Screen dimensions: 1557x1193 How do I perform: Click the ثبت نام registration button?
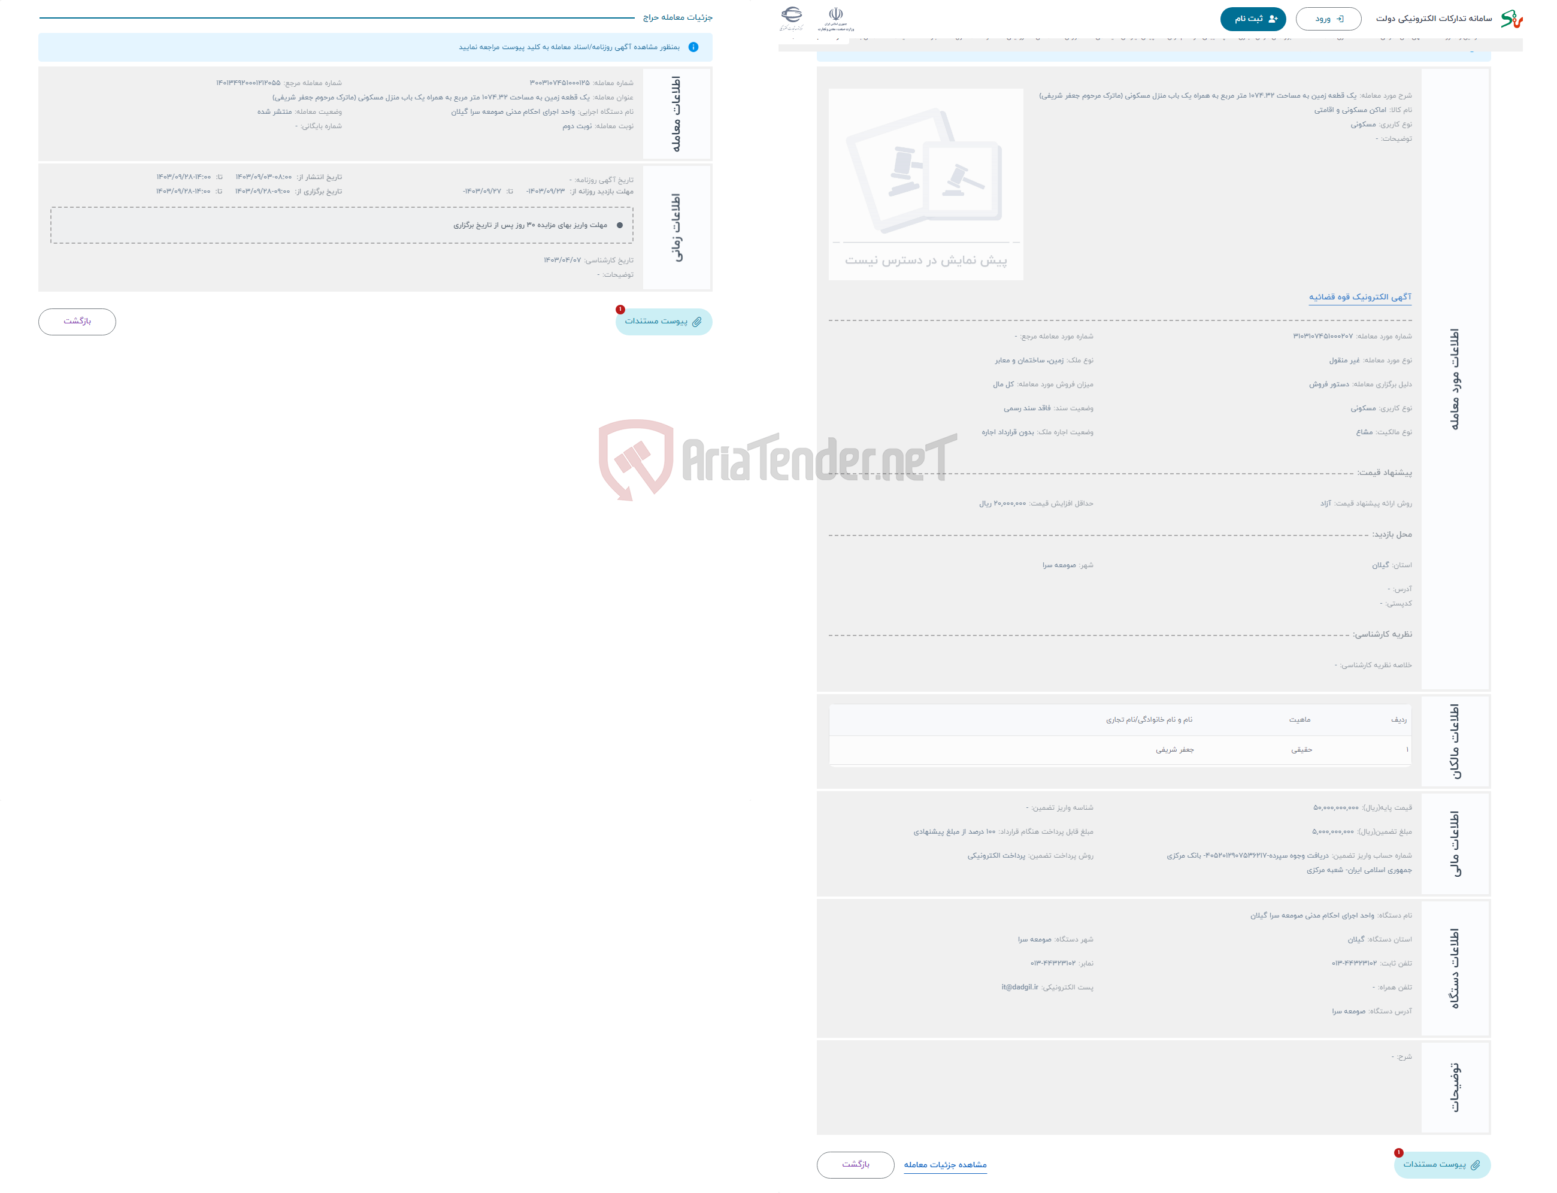coord(1254,17)
